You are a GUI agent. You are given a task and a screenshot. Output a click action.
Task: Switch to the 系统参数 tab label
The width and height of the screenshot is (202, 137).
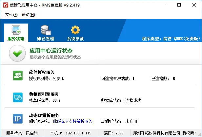point(75,39)
